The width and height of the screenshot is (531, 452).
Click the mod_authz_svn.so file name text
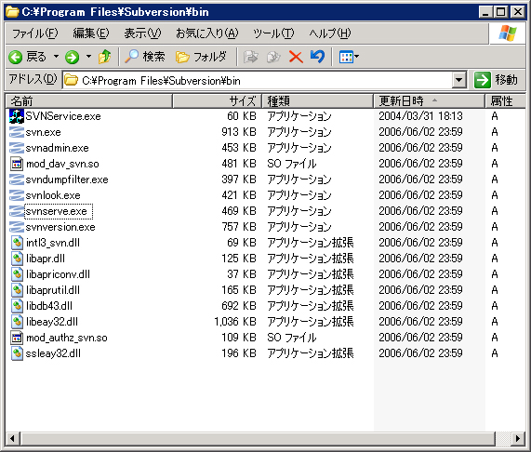click(x=67, y=338)
